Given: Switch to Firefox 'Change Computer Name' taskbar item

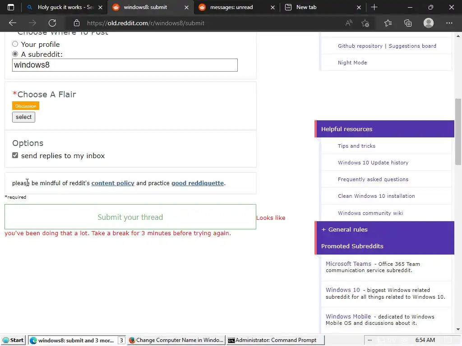Looking at the screenshot, I should (176, 340).
